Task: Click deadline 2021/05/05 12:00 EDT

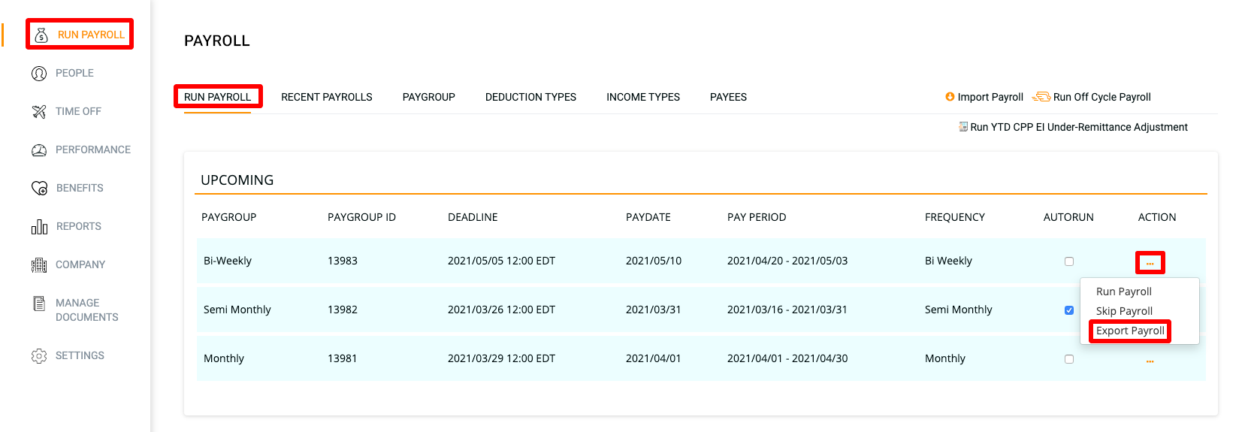Action: (501, 261)
